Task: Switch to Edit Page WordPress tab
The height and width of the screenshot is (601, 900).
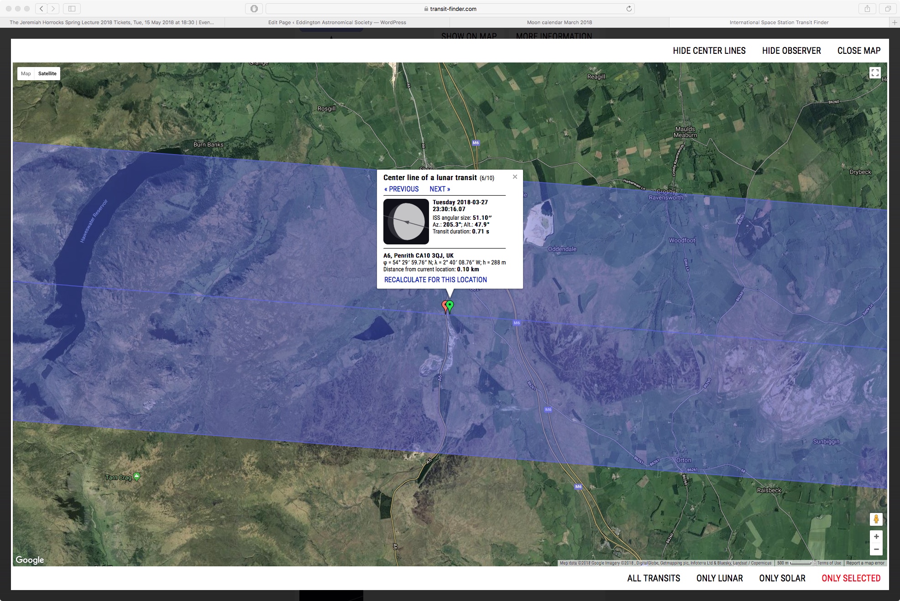Action: [337, 22]
